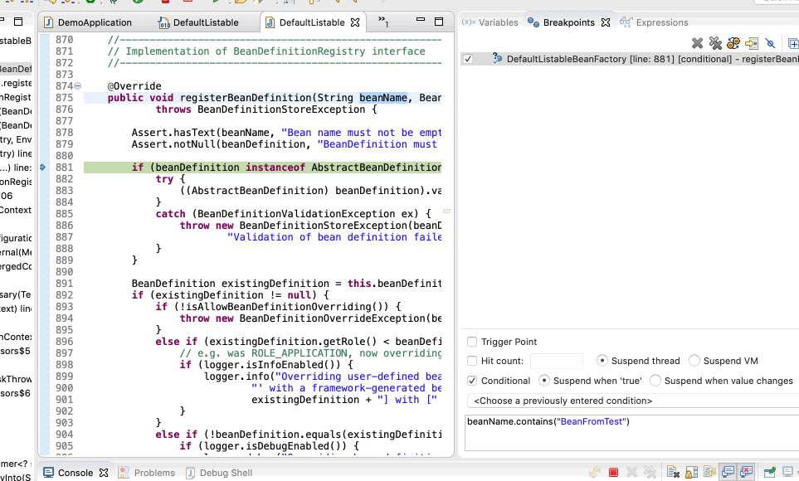Remove all terminated launches in Console toolbar
This screenshot has width=799, height=481.
(651, 472)
